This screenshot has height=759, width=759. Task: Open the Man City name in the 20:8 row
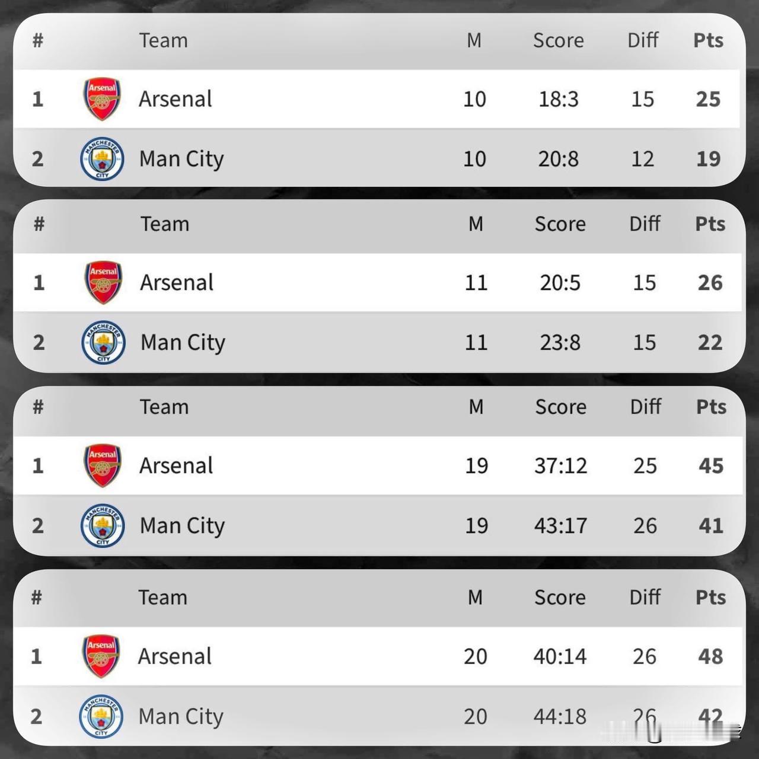point(181,159)
